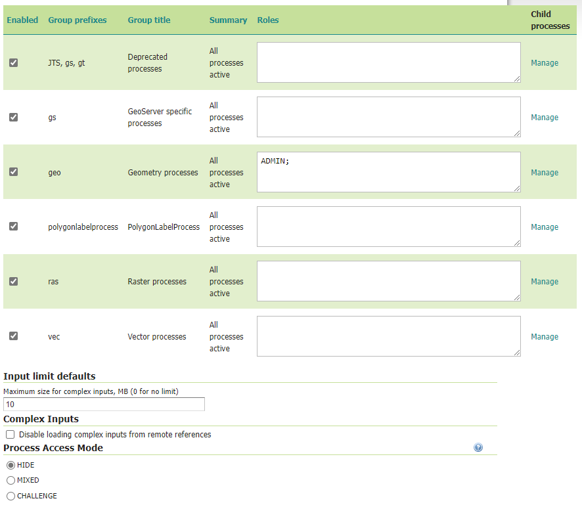Uncheck the PolygonLabelProcess enabled checkbox
Image resolution: width=582 pixels, height=505 pixels.
point(13,227)
